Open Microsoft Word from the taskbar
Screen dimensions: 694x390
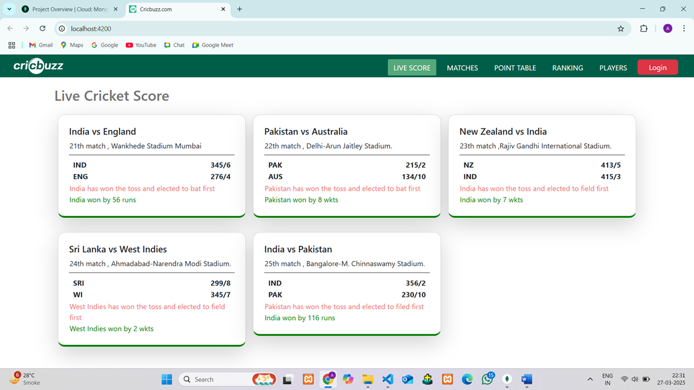click(526, 379)
